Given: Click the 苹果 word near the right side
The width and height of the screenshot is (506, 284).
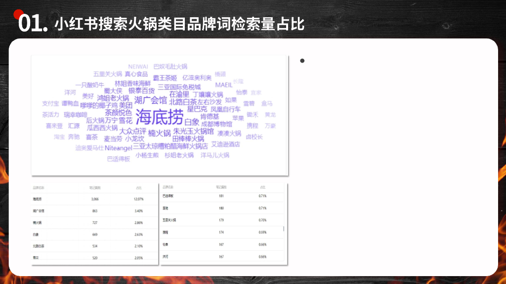Looking at the screenshot, I should pyautogui.click(x=238, y=118).
